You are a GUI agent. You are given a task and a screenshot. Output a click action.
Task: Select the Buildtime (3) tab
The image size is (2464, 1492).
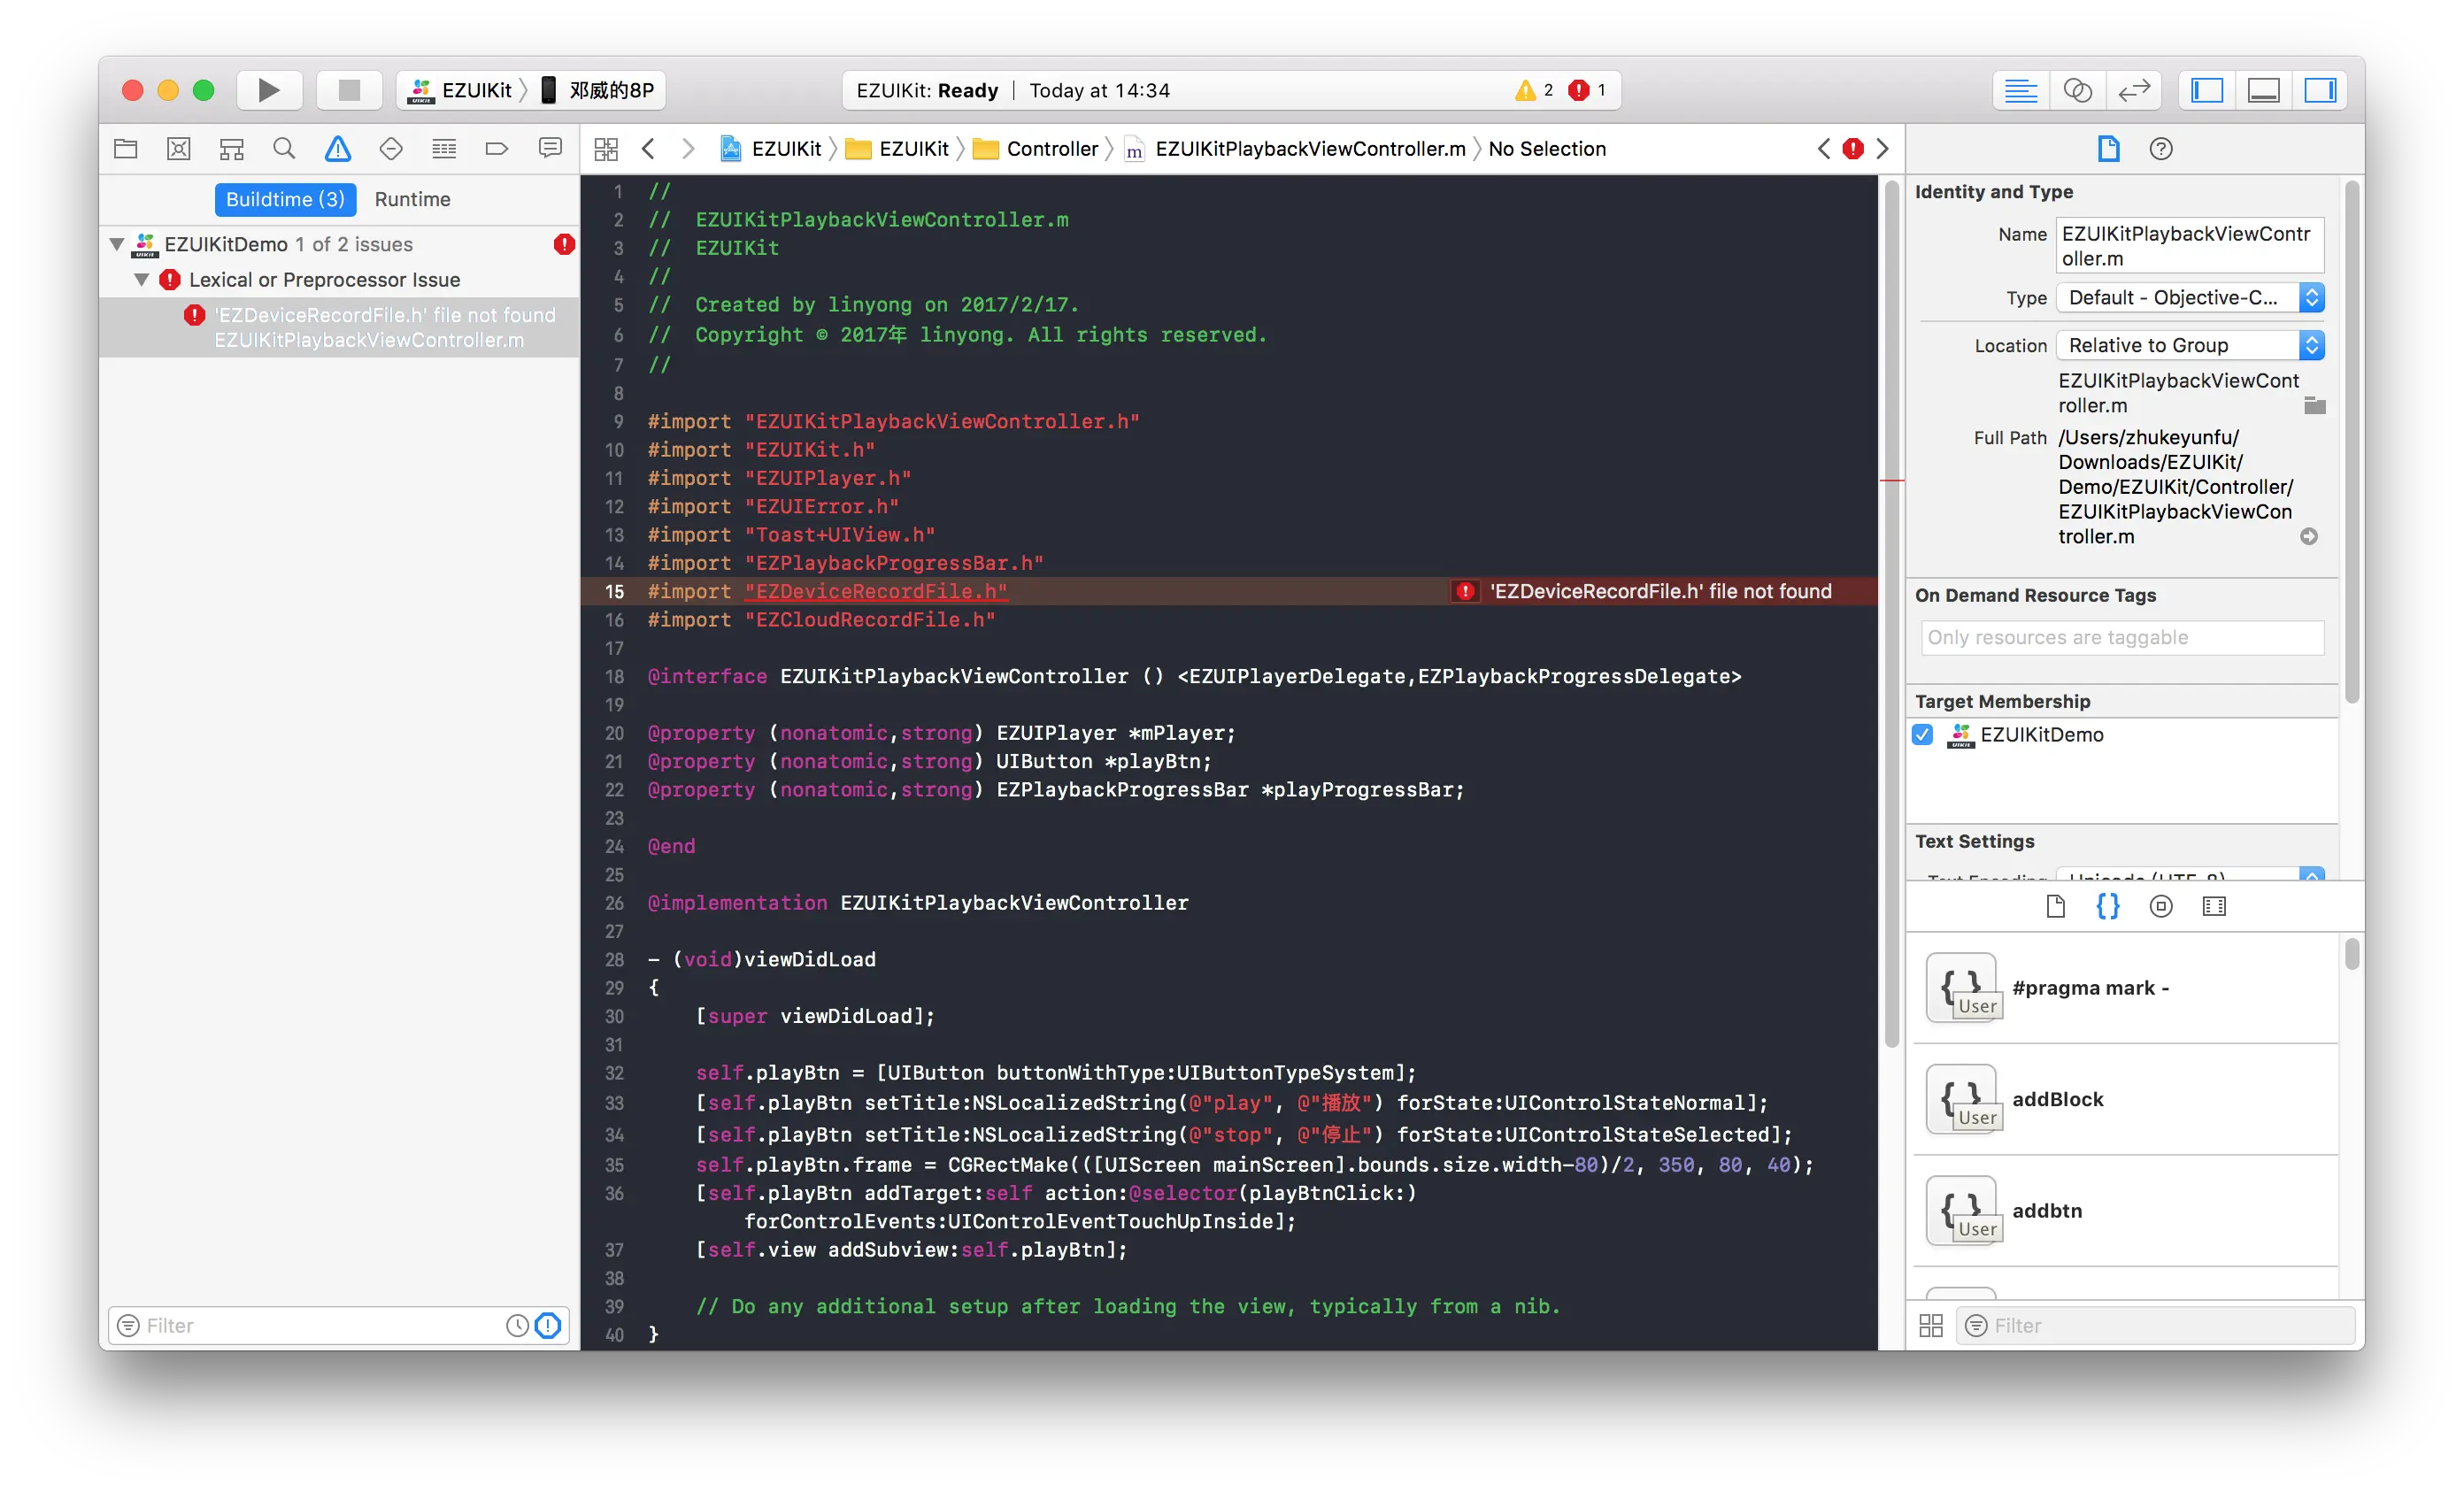tap(285, 199)
